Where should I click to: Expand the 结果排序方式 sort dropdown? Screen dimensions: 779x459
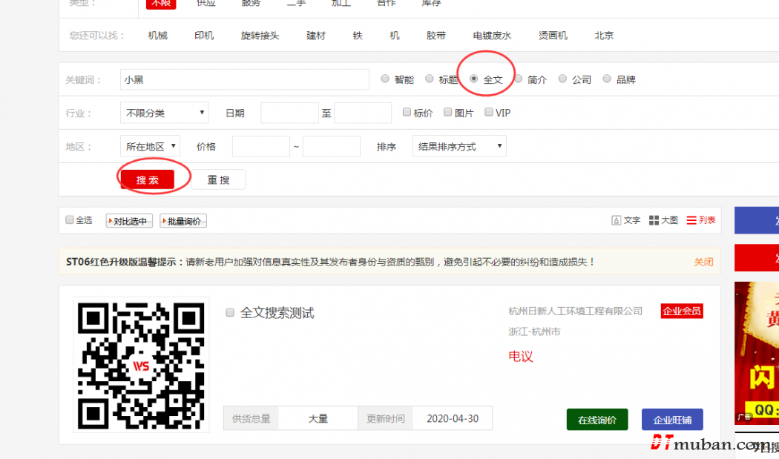coord(459,146)
